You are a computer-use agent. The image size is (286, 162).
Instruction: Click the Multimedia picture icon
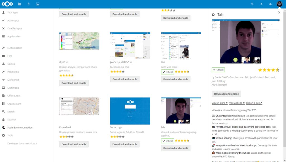(3, 88)
